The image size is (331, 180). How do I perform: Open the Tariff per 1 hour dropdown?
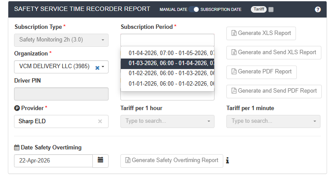pyautogui.click(x=167, y=121)
